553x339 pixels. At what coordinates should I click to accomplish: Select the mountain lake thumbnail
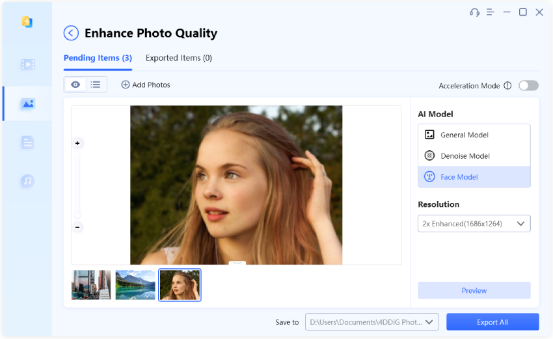[x=135, y=285]
